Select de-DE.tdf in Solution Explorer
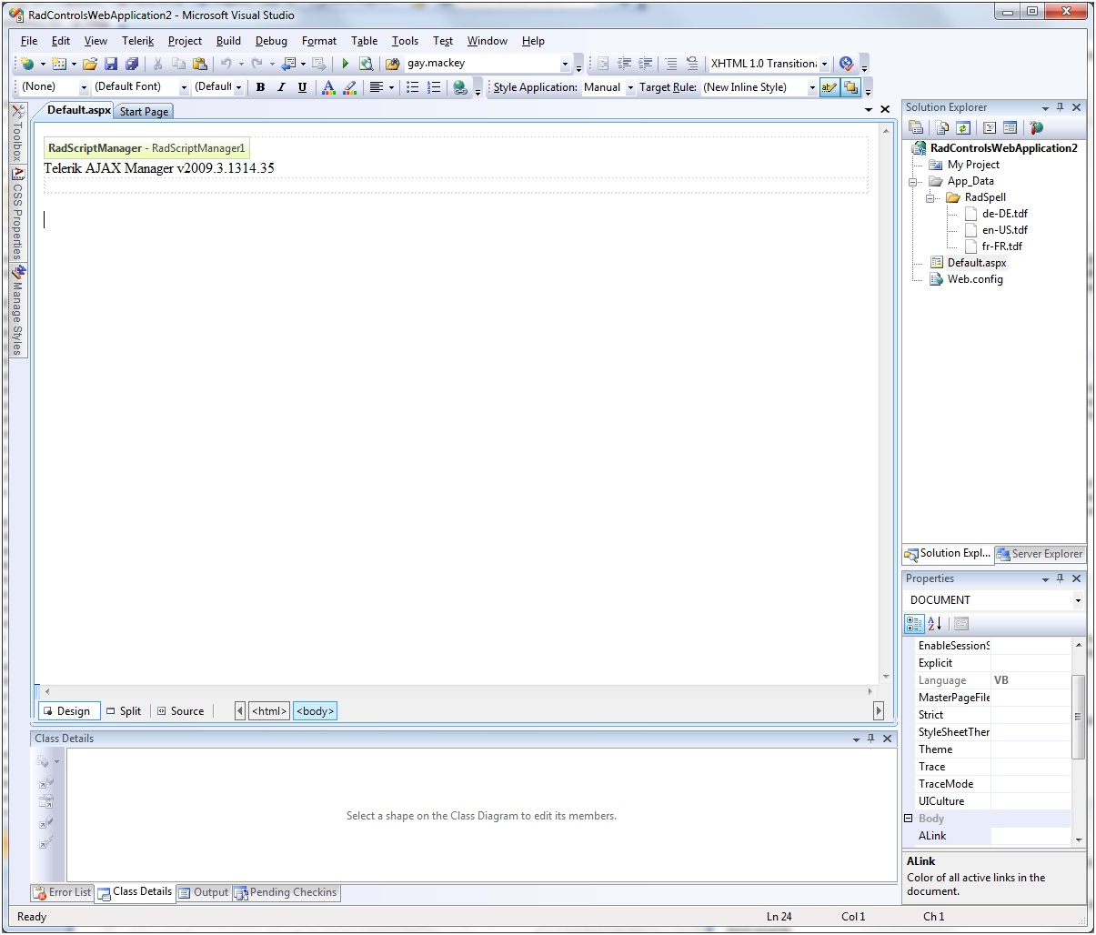This screenshot has height=935, width=1096. click(x=1004, y=214)
